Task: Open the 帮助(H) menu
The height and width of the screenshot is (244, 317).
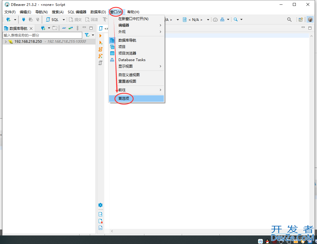Action: 133,12
